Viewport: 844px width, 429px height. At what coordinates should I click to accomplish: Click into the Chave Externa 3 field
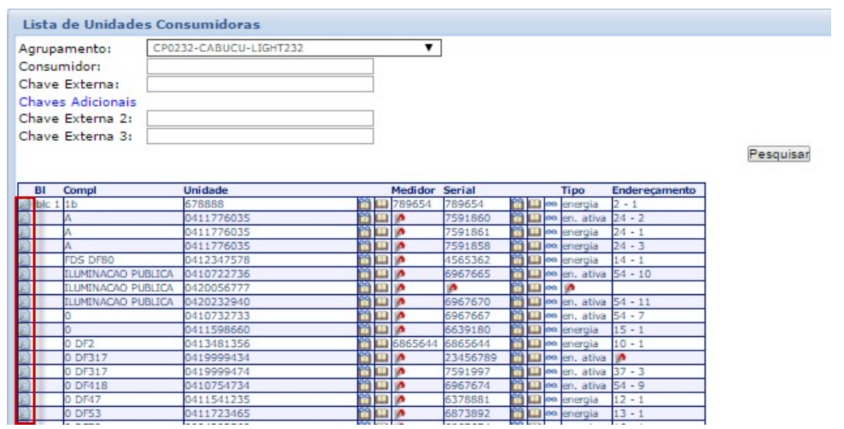tap(260, 136)
